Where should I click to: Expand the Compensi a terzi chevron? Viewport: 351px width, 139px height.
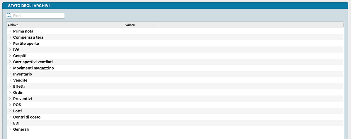(x=10, y=37)
